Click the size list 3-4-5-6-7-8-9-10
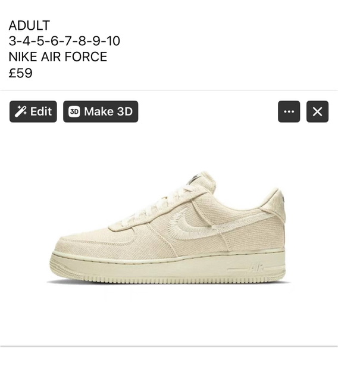338x381 pixels. [64, 41]
